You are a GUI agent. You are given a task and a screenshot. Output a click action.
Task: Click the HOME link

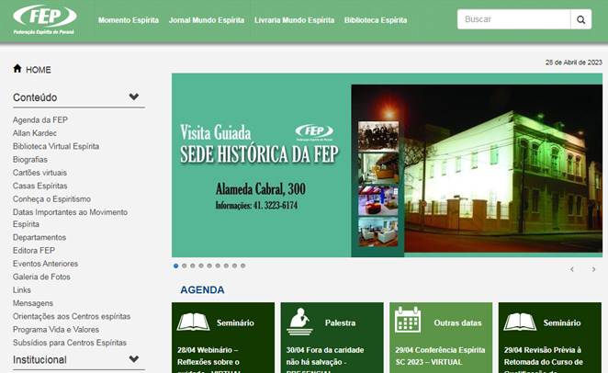pos(39,70)
